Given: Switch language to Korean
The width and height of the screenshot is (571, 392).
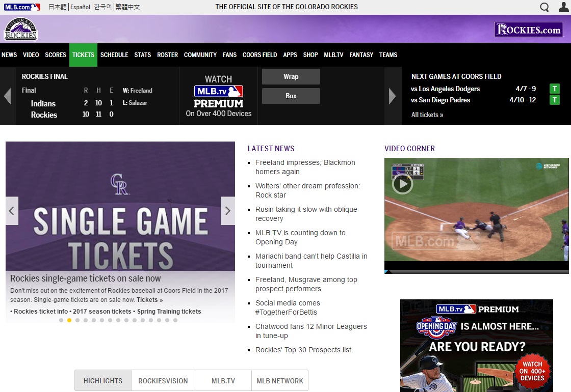Looking at the screenshot, I should 102,7.
